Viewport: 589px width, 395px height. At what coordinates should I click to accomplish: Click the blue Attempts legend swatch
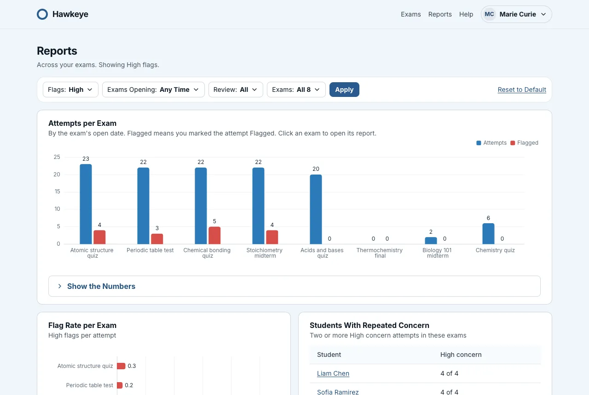point(479,143)
